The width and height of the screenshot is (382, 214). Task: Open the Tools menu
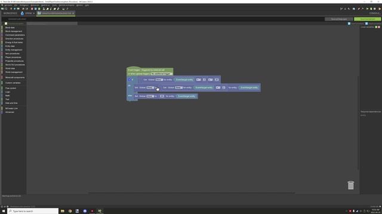pos(54,5)
